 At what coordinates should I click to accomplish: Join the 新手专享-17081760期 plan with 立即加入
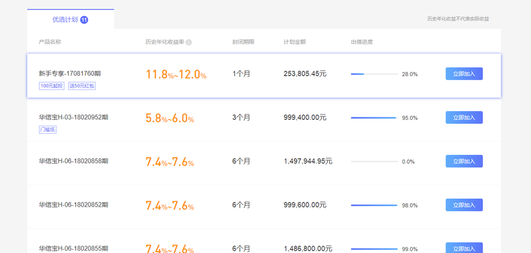(464, 74)
